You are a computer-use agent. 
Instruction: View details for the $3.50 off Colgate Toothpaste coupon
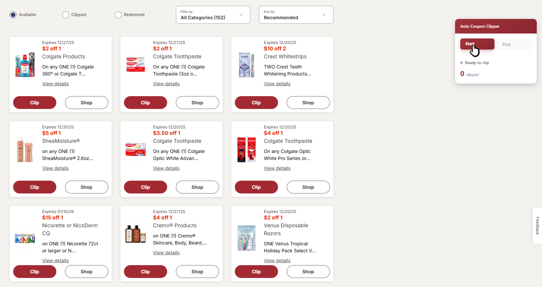point(166,168)
